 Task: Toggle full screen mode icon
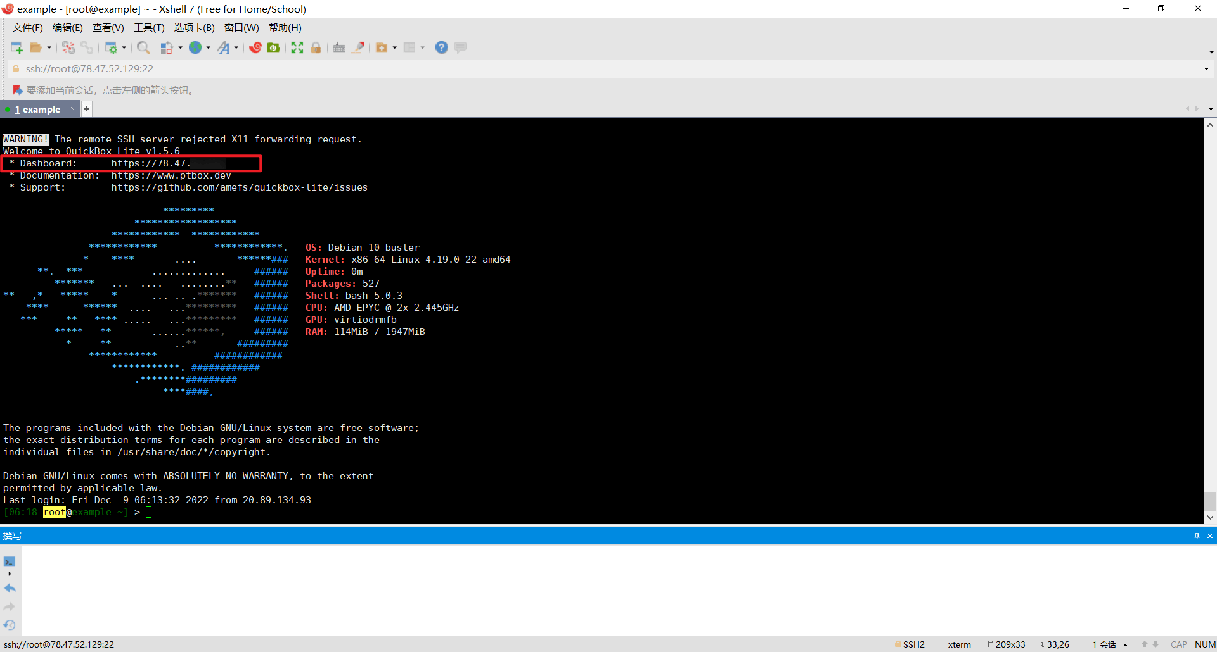coord(297,47)
